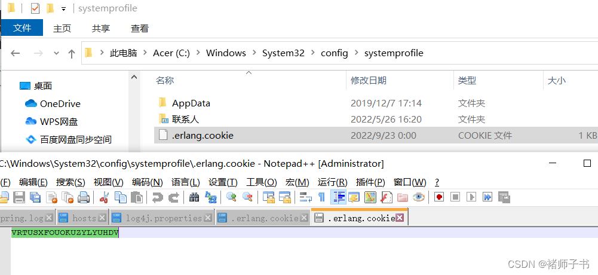Open the ? help menu
The width and height of the screenshot is (598, 275).
pyautogui.click(x=437, y=182)
